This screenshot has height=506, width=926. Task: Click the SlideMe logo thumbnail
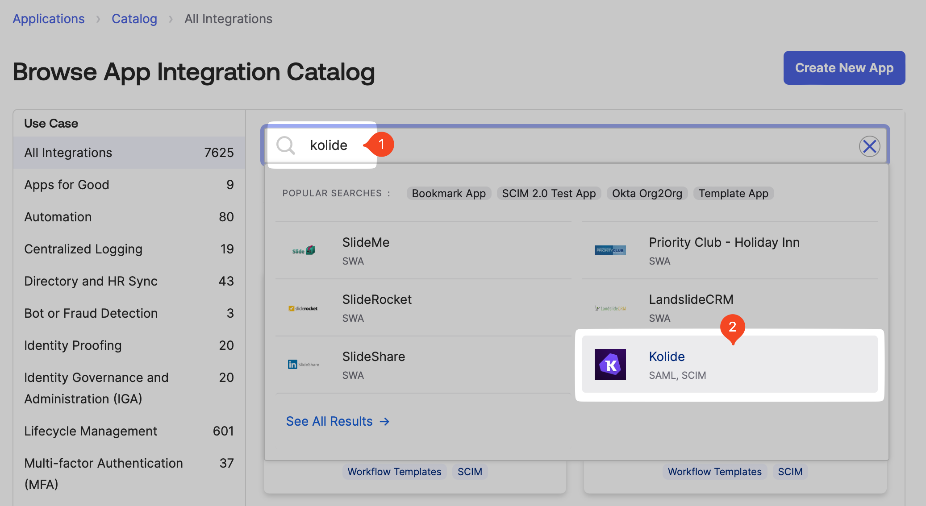304,250
